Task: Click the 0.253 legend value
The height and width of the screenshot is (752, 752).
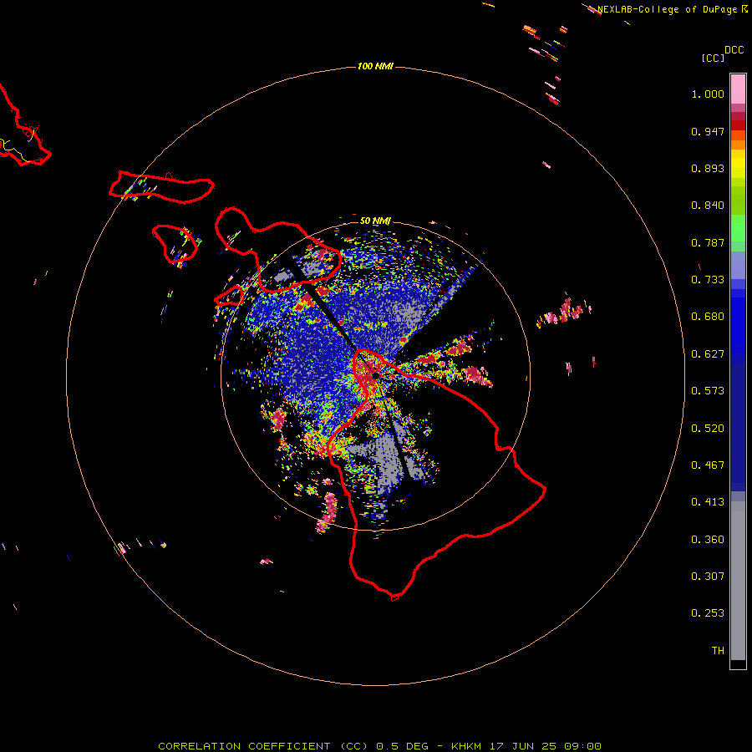Action: click(708, 613)
